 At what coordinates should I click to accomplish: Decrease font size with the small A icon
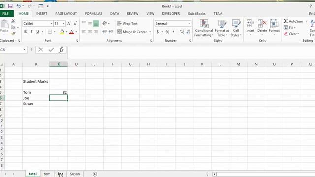click(x=75, y=24)
